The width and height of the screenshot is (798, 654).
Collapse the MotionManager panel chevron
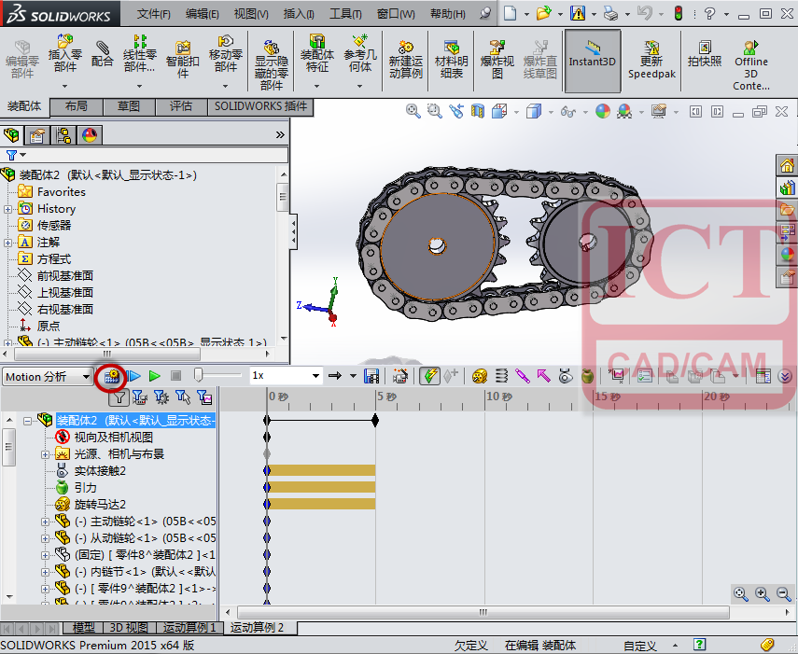pyautogui.click(x=785, y=376)
